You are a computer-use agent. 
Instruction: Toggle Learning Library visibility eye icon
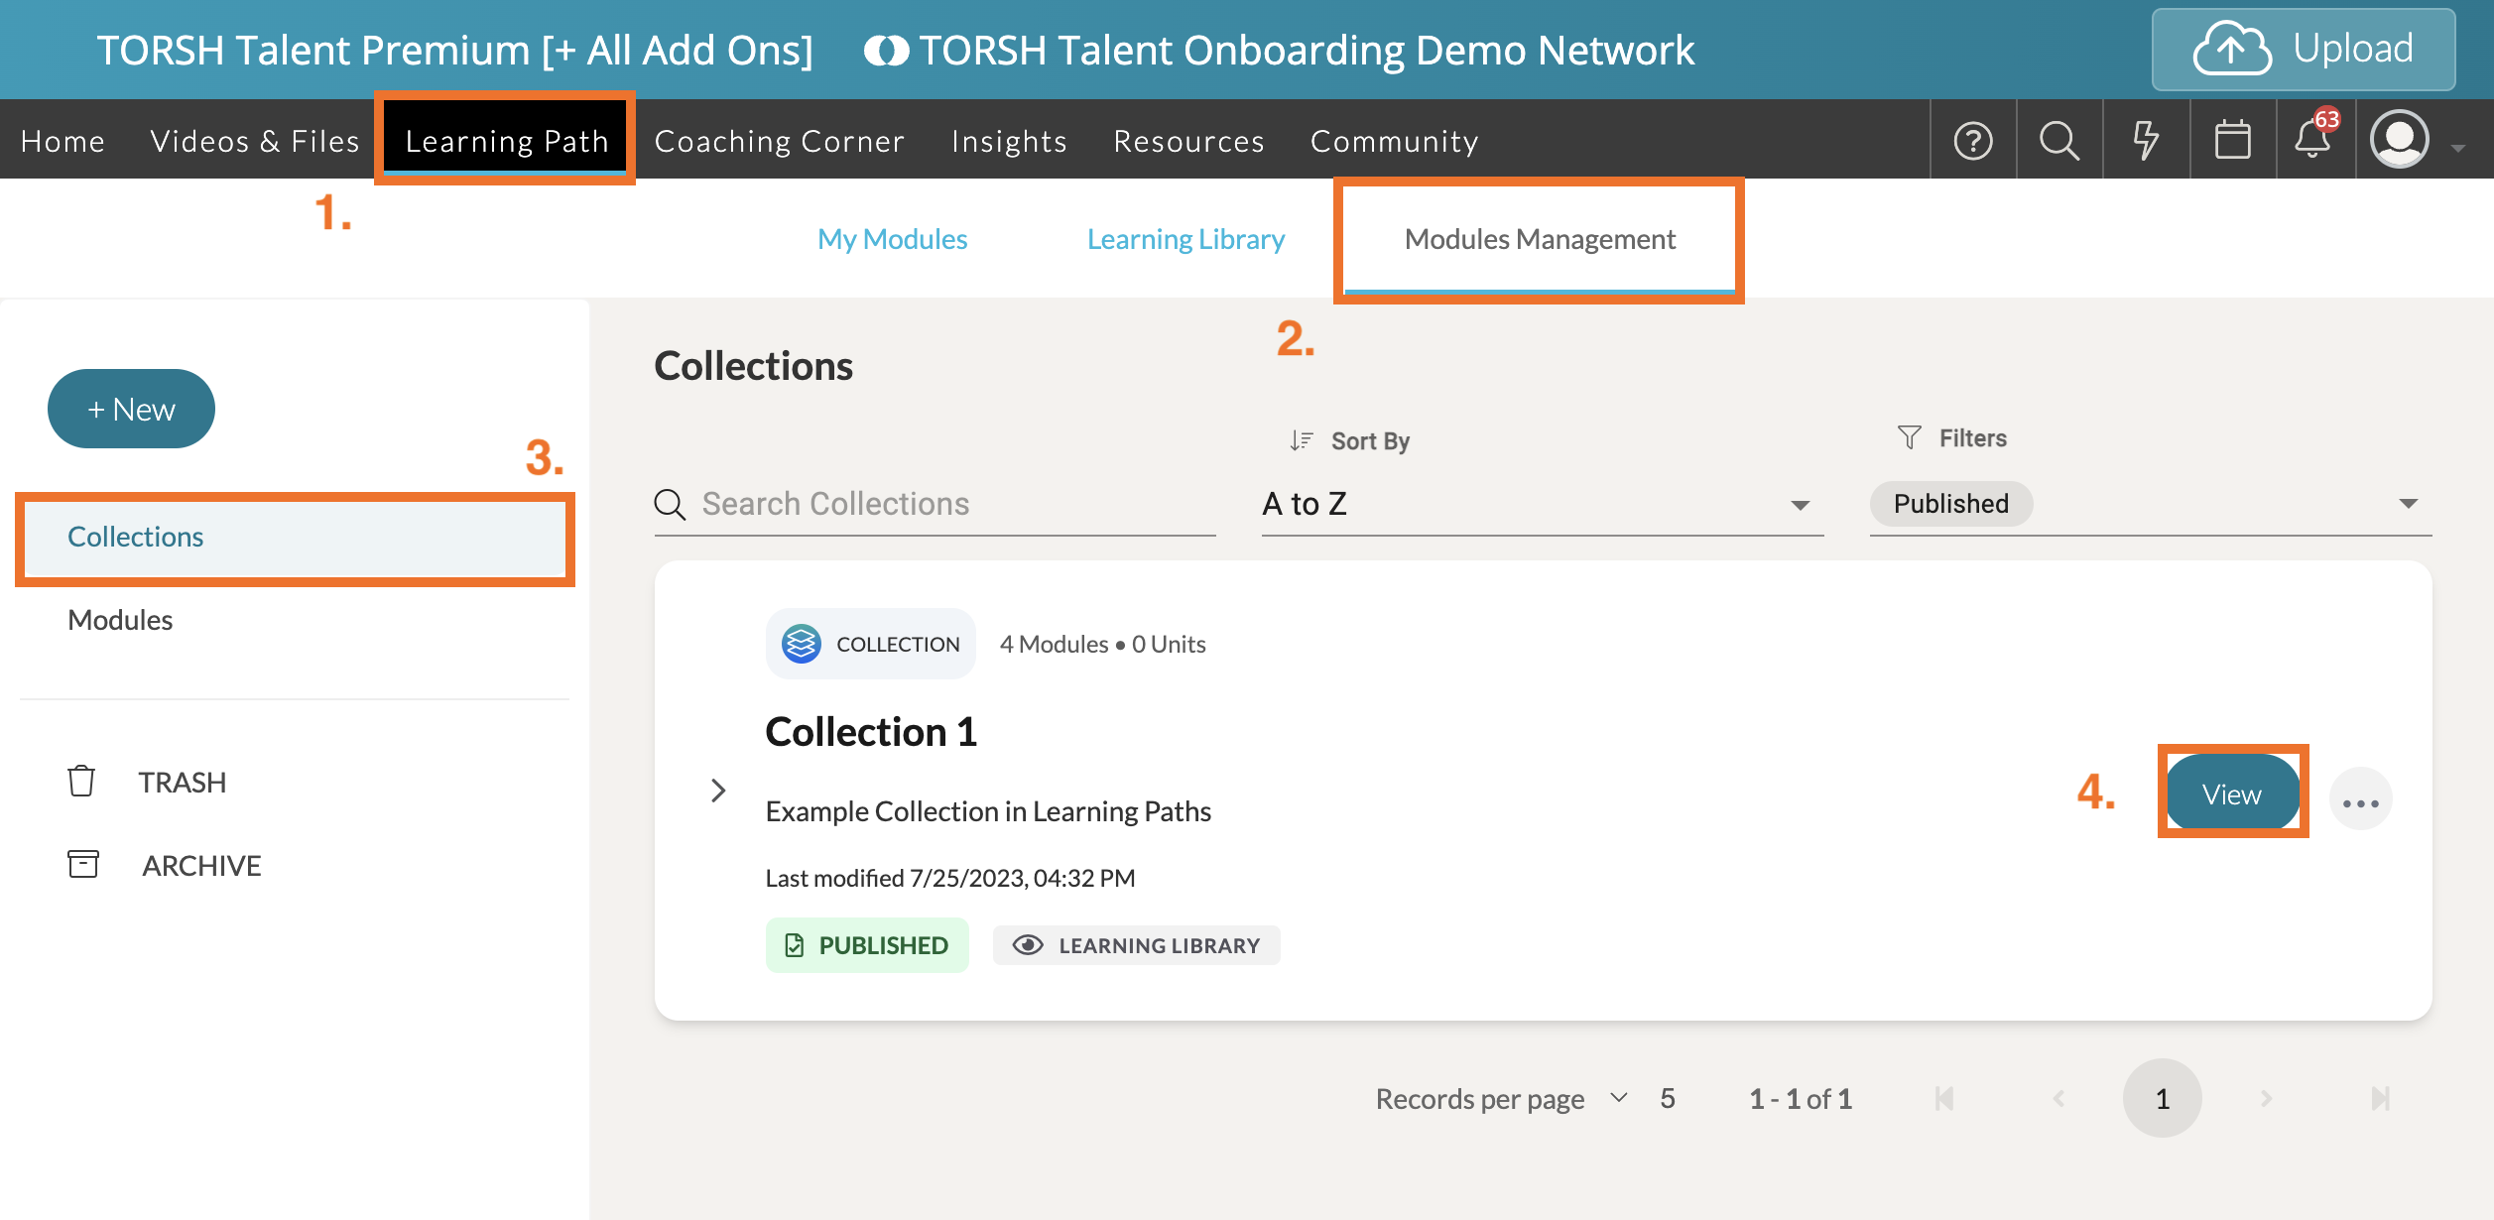pyautogui.click(x=1028, y=945)
